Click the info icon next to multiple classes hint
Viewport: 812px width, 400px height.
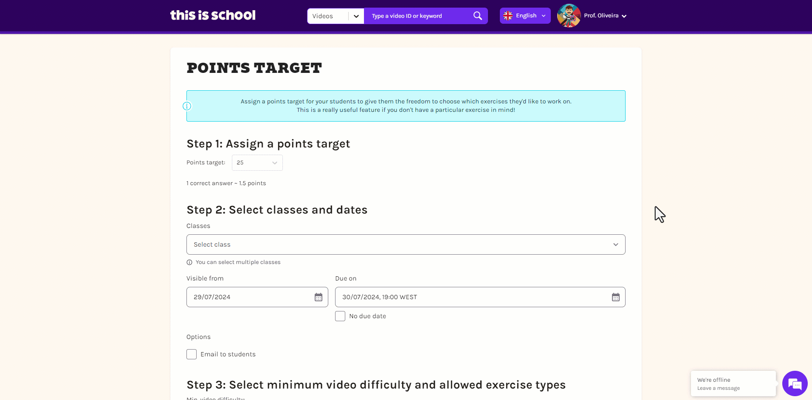189,262
